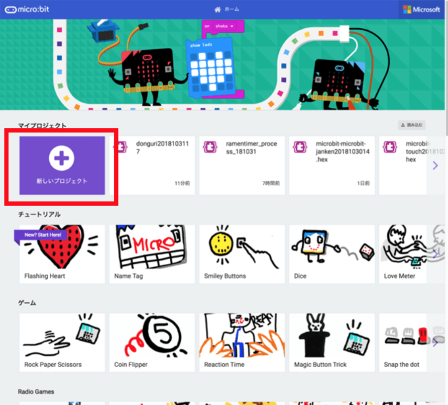
Task: Click the plus icon for new project
Action: [x=62, y=158]
